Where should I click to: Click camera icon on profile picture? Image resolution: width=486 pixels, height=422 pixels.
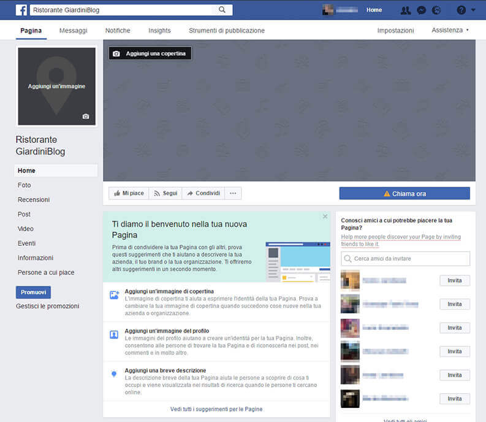pos(86,117)
